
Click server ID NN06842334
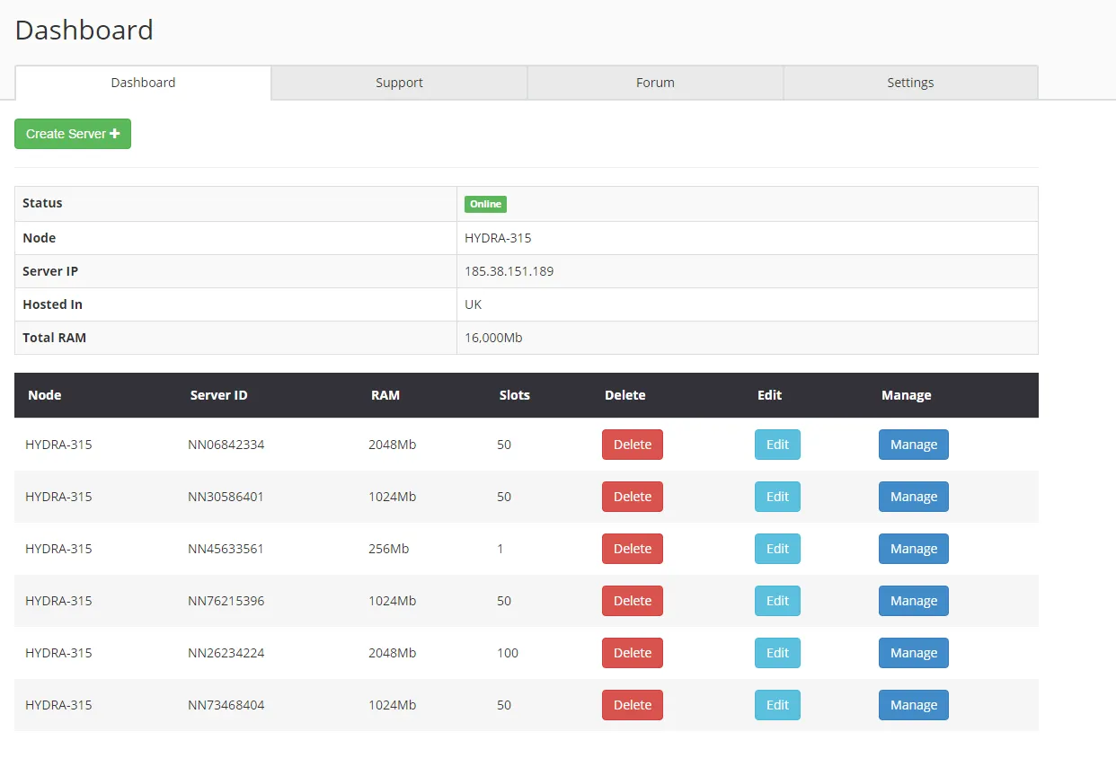(x=226, y=445)
